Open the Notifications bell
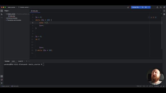The height and width of the screenshot is (93, 166). (164, 11)
